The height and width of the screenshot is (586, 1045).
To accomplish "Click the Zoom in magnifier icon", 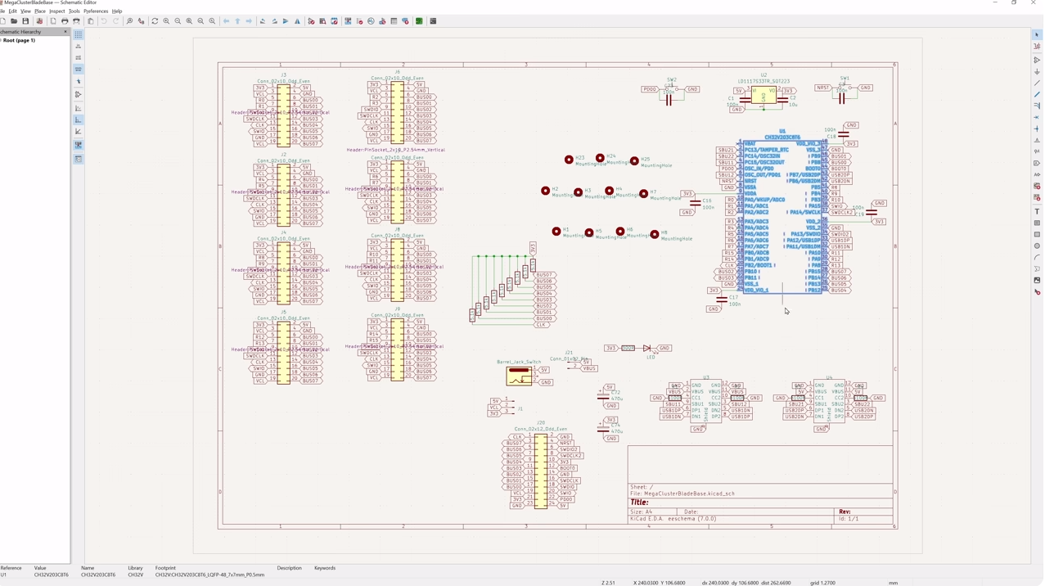I will pyautogui.click(x=166, y=21).
